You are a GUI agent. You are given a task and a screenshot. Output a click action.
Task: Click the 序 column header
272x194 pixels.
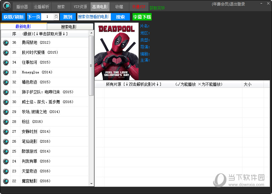(14, 34)
